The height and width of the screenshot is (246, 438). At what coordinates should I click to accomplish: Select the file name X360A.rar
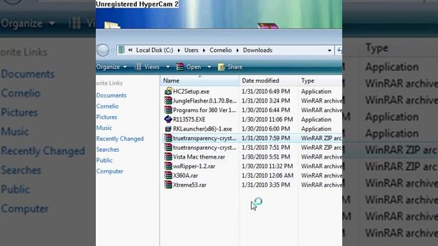coord(185,176)
